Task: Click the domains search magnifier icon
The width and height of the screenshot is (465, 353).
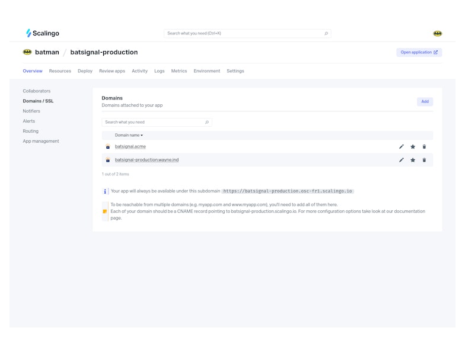Action: pos(207,123)
